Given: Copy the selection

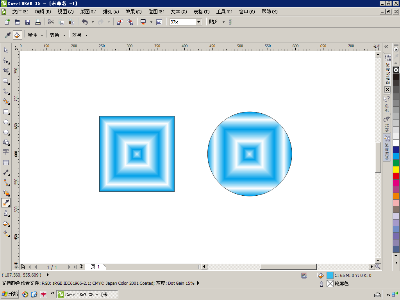Looking at the screenshot, I should 61,22.
